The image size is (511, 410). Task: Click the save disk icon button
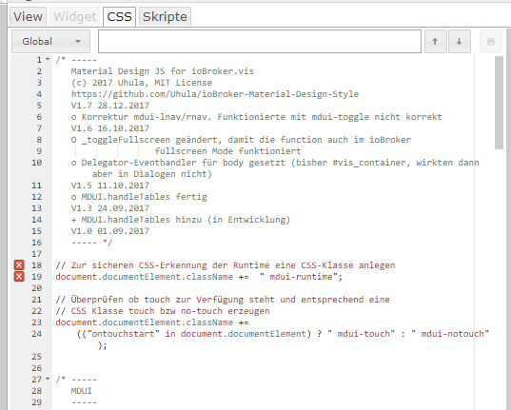click(x=491, y=42)
